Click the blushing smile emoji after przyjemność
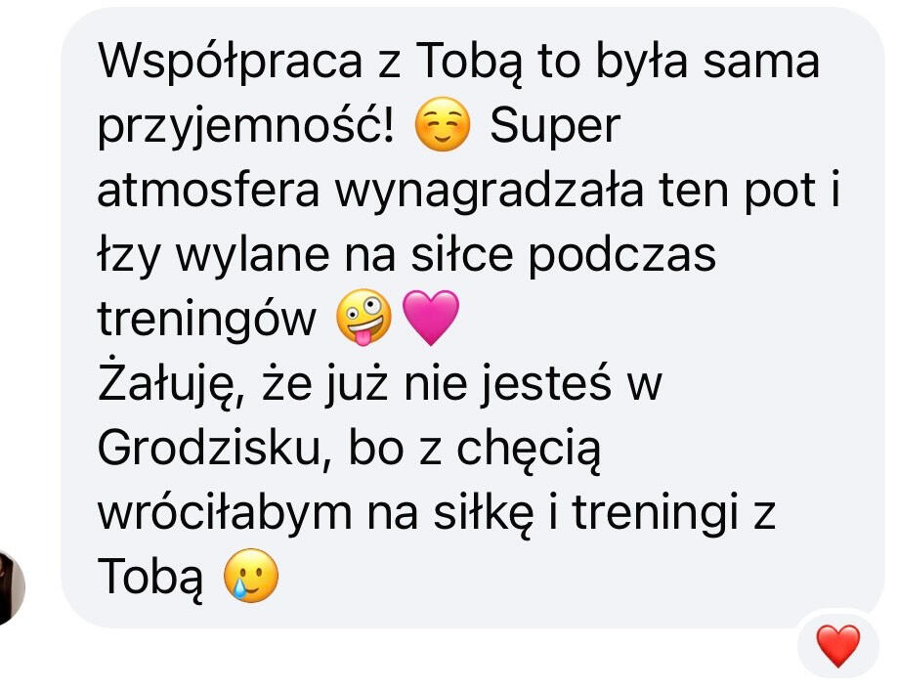This screenshot has width=897, height=691. click(443, 124)
